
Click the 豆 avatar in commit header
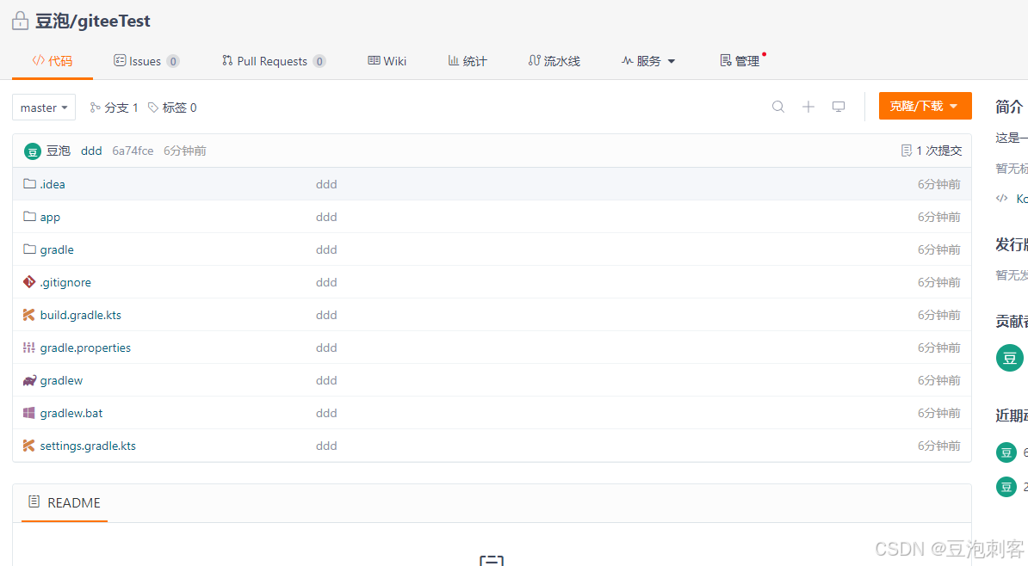[33, 151]
